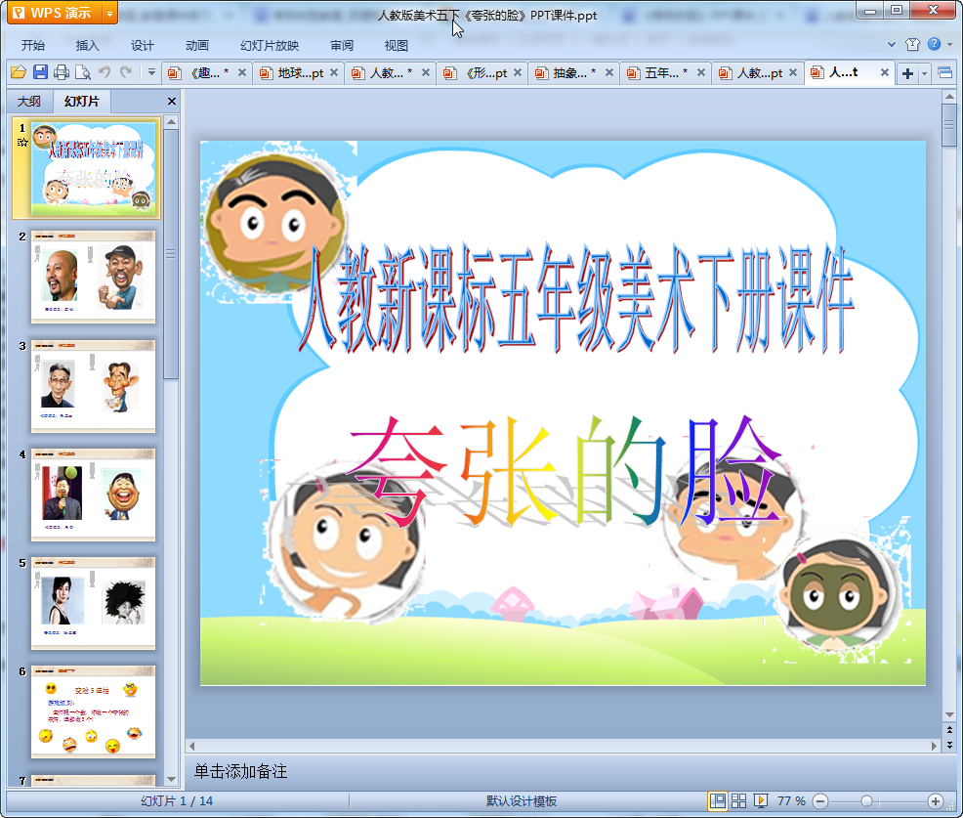This screenshot has height=818, width=963.
Task: Select slide 5 thumbnail
Action: click(94, 604)
